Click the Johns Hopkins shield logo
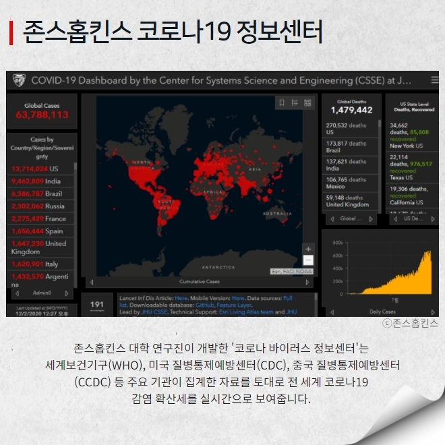Screen dimensions: 445x445 click(20, 80)
